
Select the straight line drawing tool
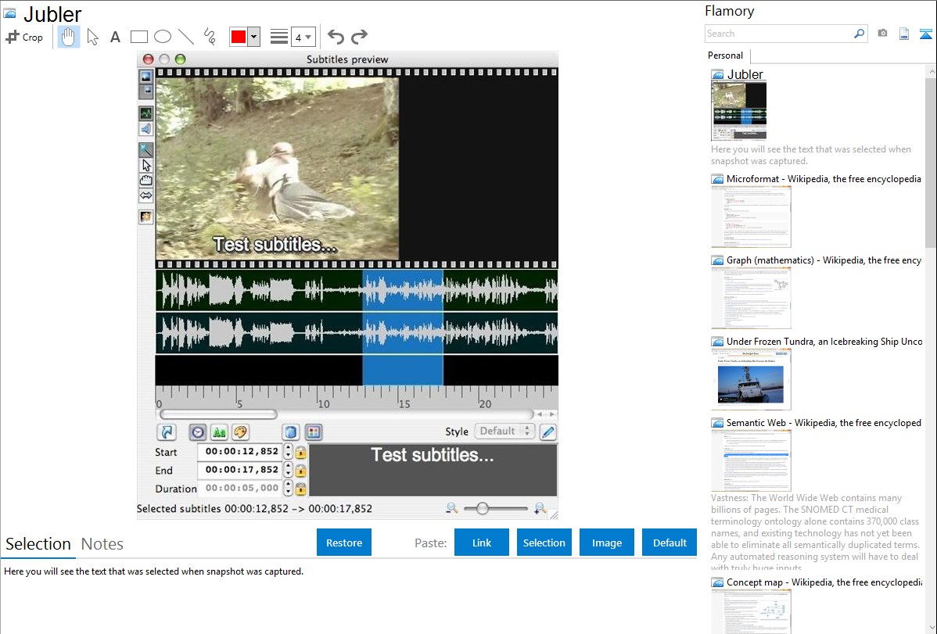point(186,37)
